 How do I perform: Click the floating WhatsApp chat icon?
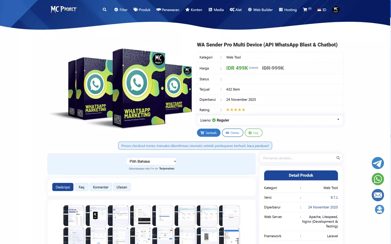(378, 179)
